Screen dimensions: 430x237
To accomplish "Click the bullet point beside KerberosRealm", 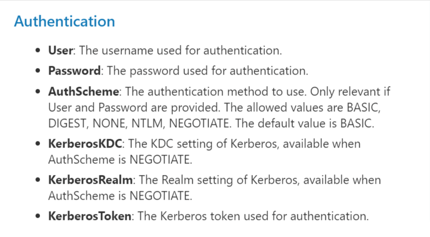I will pos(38,180).
